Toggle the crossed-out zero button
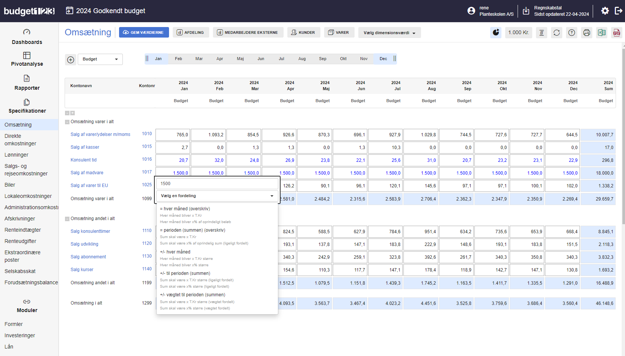The image size is (625, 356). click(x=542, y=33)
